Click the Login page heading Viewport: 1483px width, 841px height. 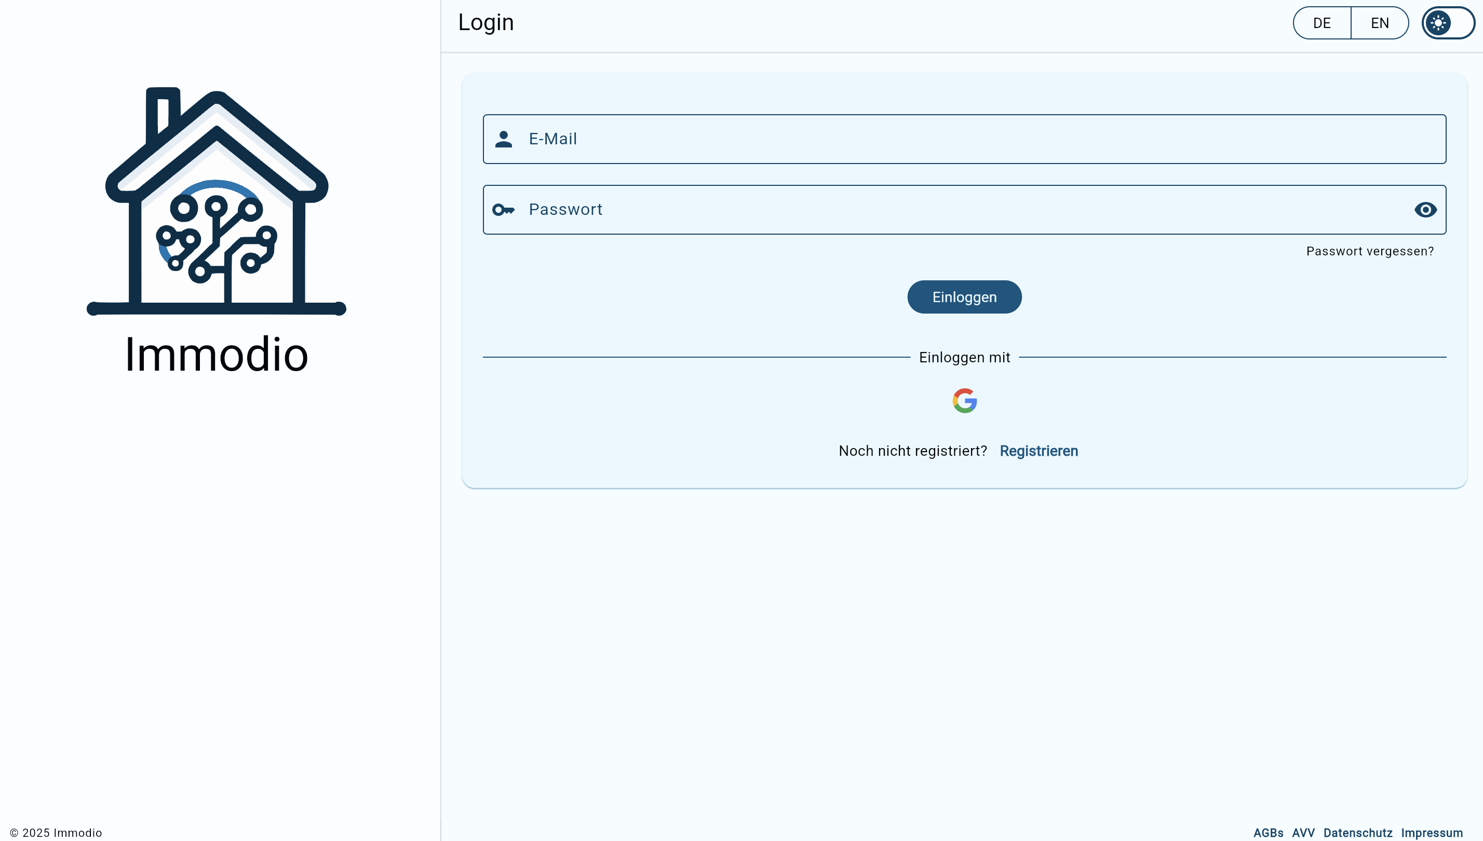pos(486,22)
